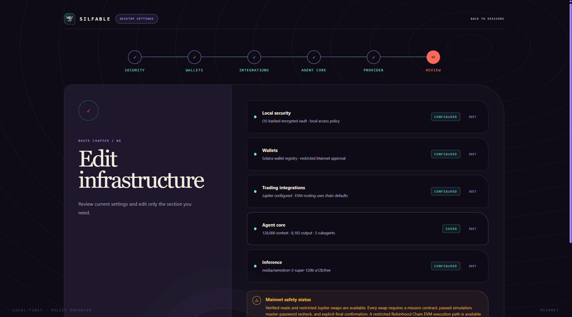This screenshot has height=317, width=572.
Task: Click the Configured badge for Trading integrations
Action: [x=445, y=191]
